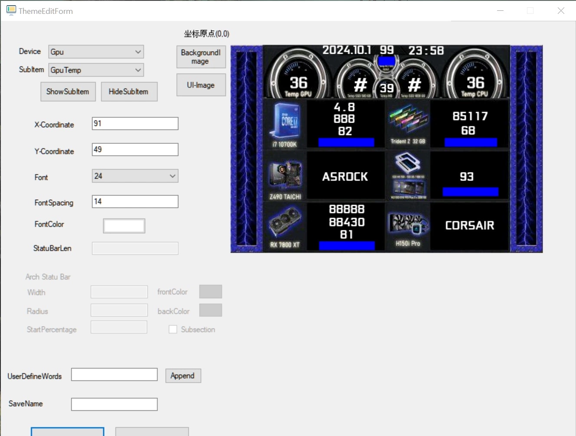Pick the frontColor swatch
This screenshot has height=436, width=576.
pos(210,292)
